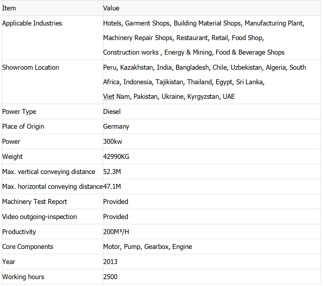Select the 'Weight' label cell

(x=52, y=156)
